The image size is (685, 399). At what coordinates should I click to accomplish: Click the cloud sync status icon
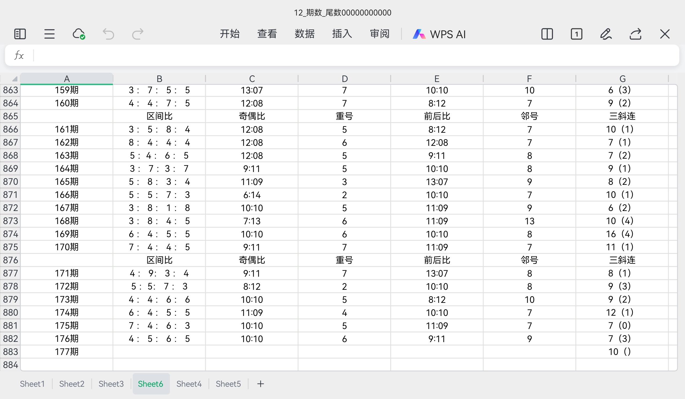[x=79, y=34]
